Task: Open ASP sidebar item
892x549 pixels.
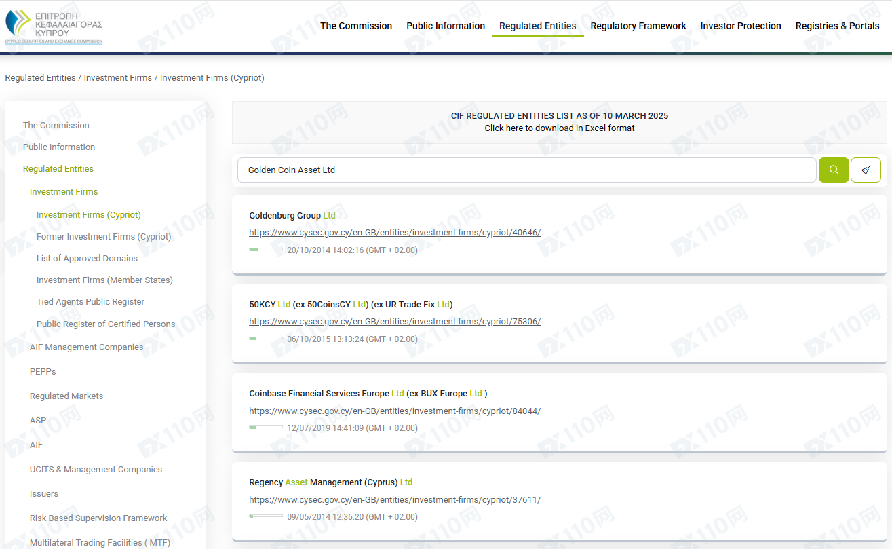Action: coord(38,421)
